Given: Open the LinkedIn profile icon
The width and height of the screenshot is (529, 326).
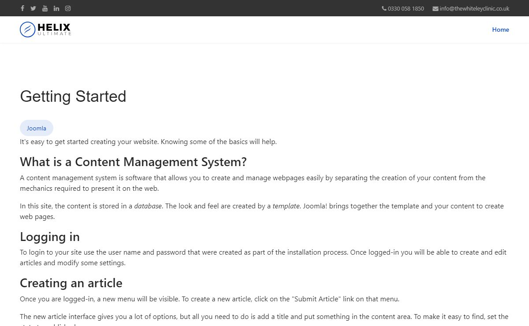Looking at the screenshot, I should [56, 8].
